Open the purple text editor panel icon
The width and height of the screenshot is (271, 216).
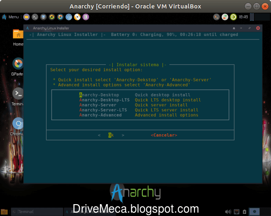86,17
